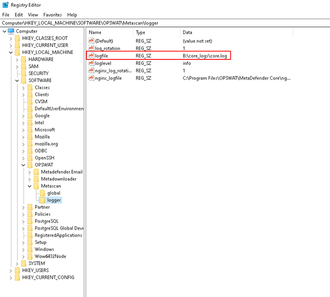The width and height of the screenshot is (330, 297).
Task: Expand the SYSTEM key
Action: pos(17,263)
